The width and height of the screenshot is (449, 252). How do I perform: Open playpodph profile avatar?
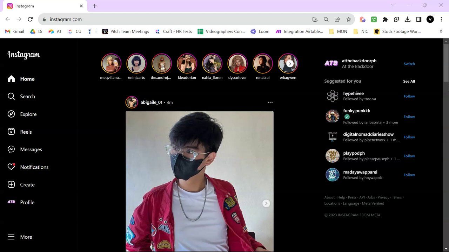click(x=332, y=156)
